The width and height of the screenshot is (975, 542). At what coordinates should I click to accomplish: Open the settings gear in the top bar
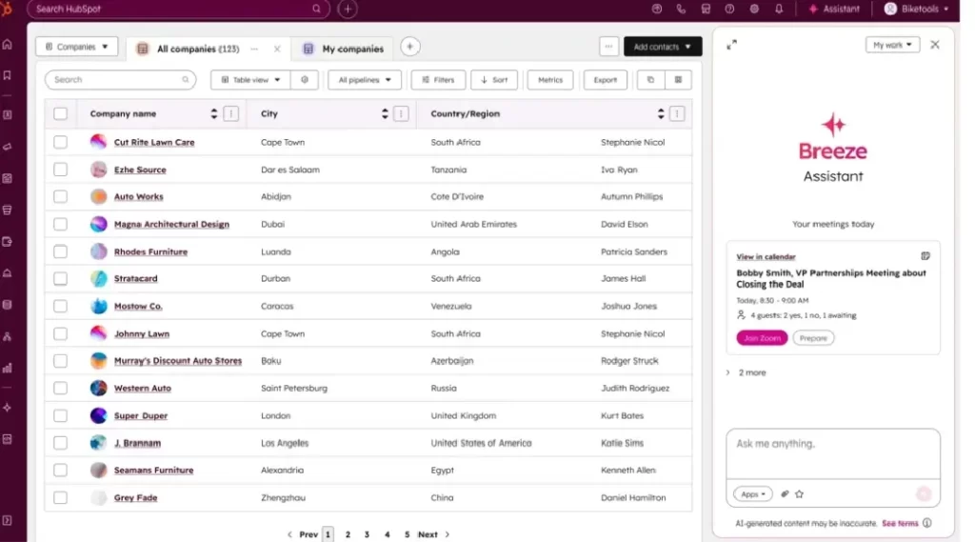click(754, 9)
